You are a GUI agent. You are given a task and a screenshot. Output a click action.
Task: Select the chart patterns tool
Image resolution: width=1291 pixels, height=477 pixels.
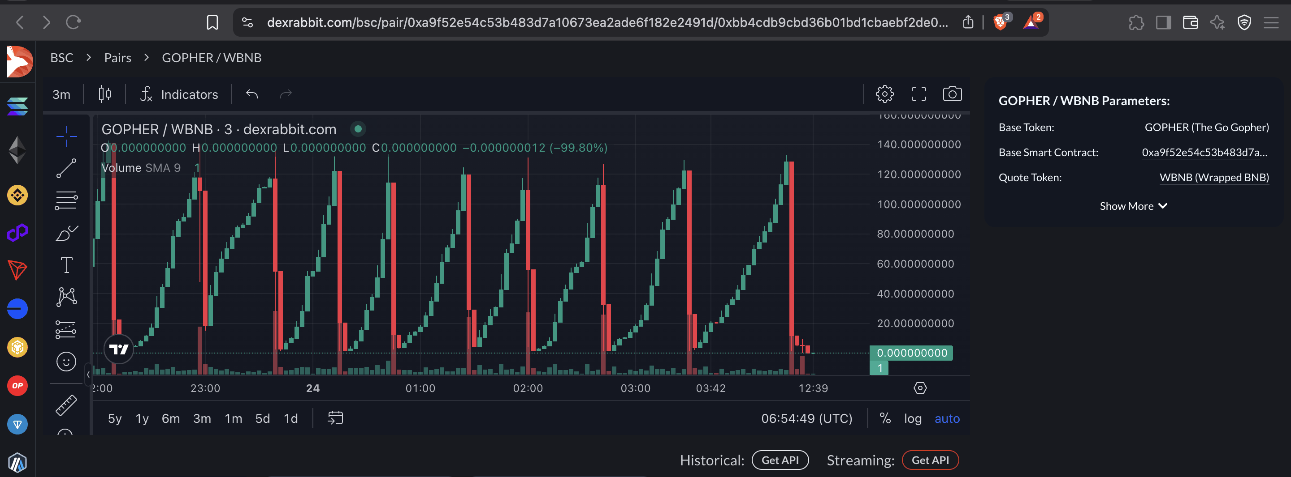(x=66, y=297)
